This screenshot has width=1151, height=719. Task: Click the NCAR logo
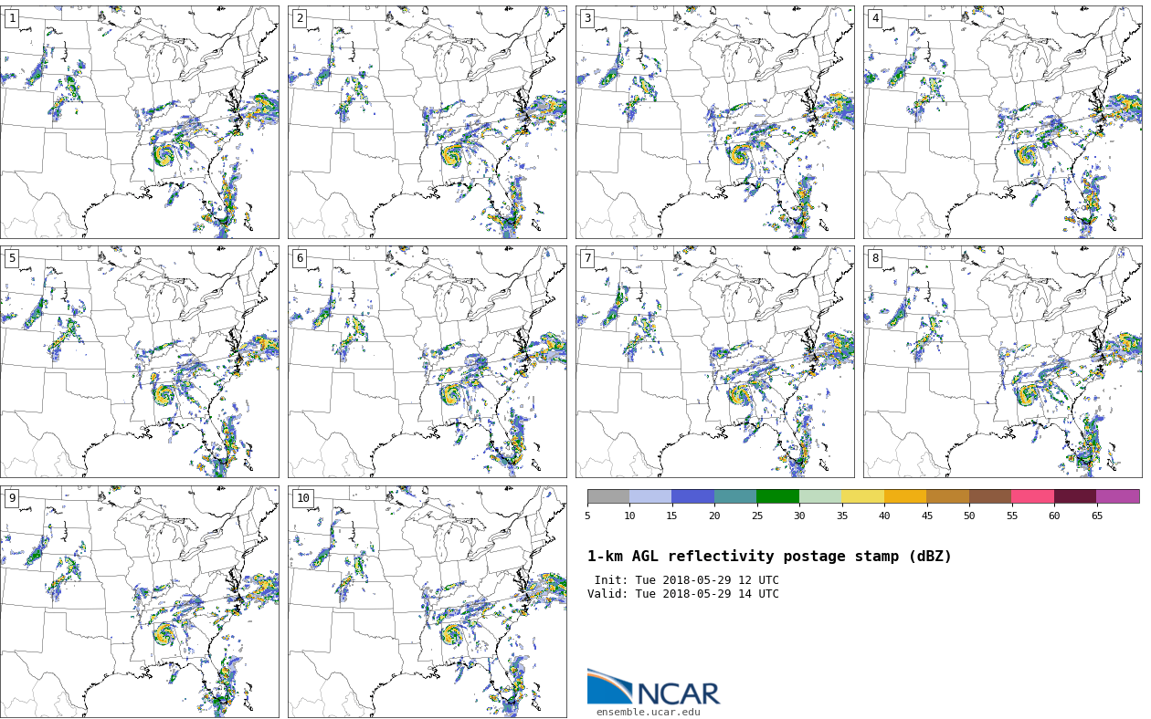click(653, 688)
